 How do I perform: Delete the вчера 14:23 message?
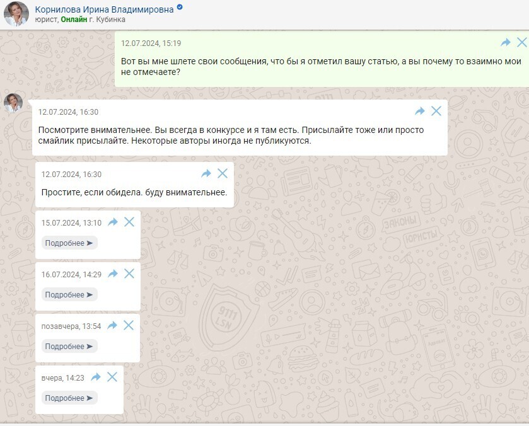(x=112, y=377)
